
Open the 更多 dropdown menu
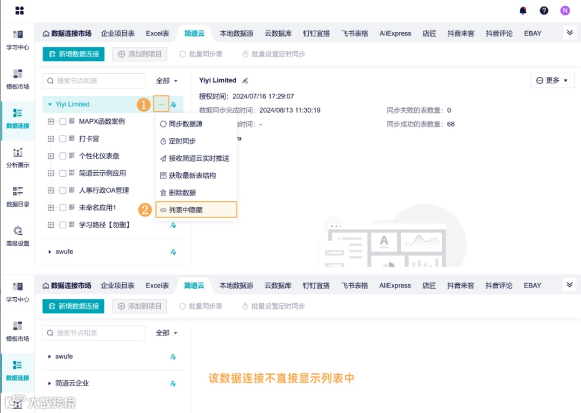pos(552,80)
